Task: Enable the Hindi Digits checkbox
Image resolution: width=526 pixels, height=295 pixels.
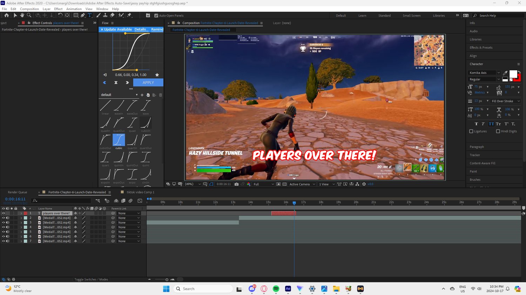Action: click(498, 131)
